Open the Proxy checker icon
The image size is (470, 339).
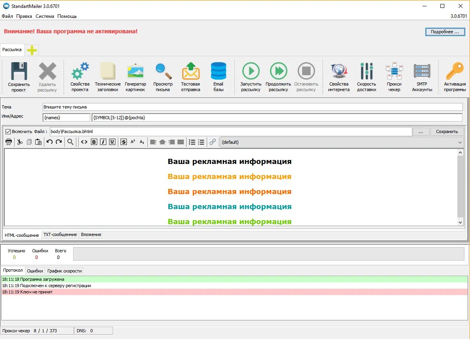pyautogui.click(x=394, y=71)
